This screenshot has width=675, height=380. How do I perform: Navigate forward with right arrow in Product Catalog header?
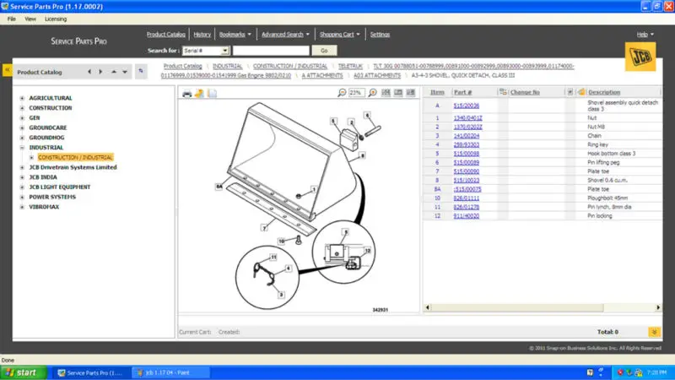[x=100, y=72]
